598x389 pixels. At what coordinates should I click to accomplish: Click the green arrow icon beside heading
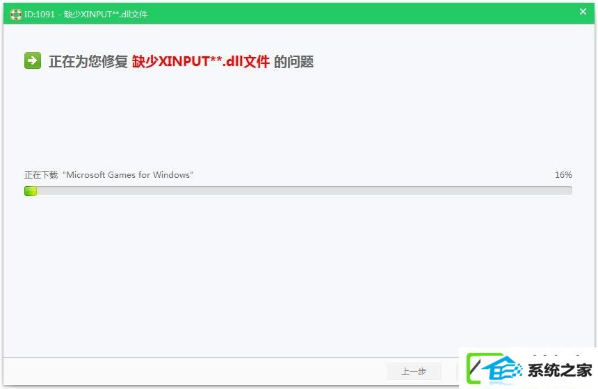33,60
